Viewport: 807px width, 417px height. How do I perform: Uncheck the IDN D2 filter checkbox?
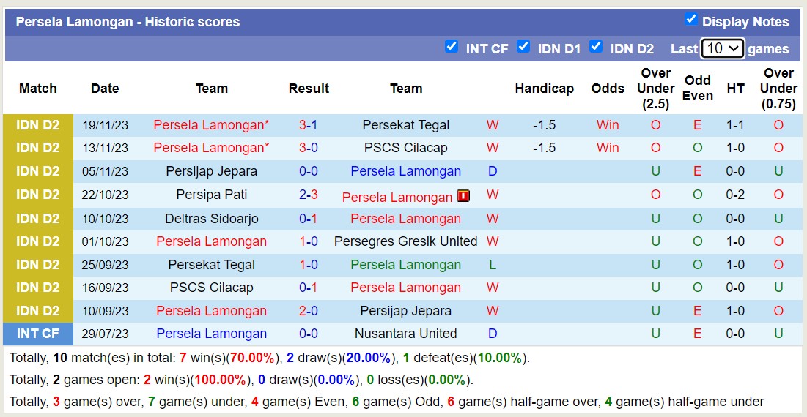click(596, 46)
